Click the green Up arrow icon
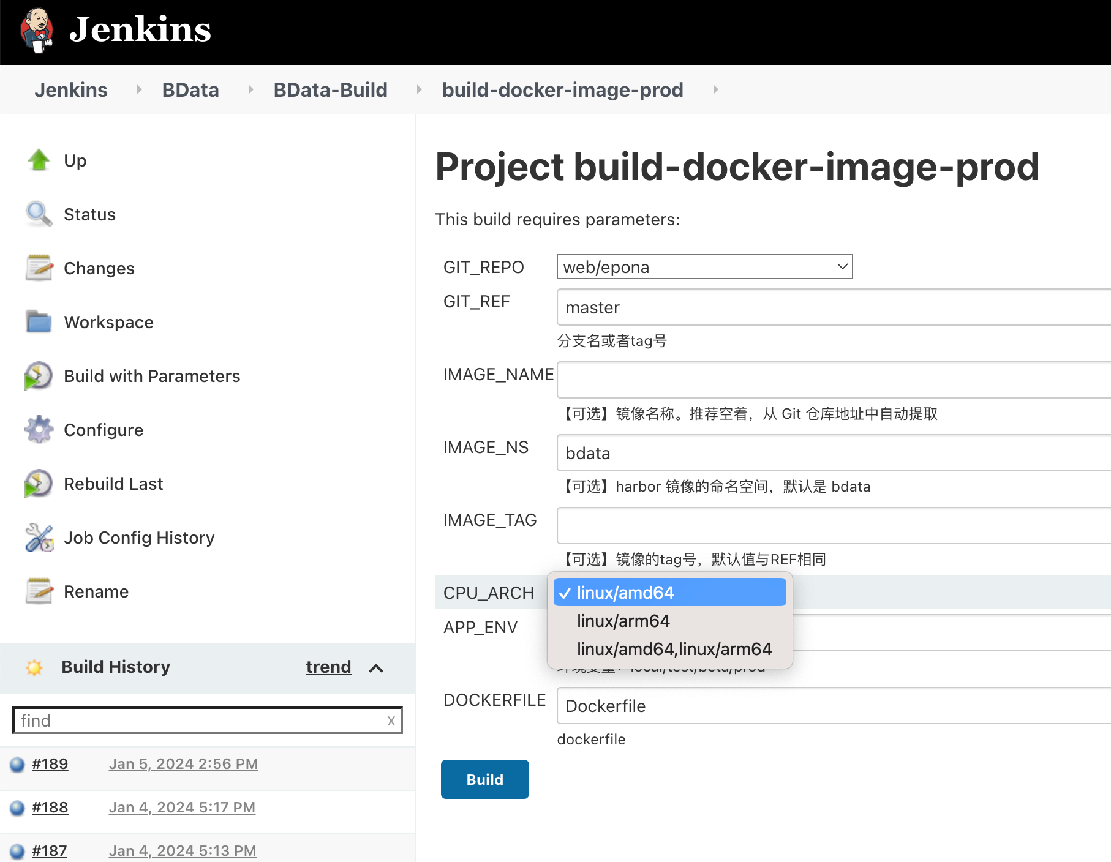Image resolution: width=1111 pixels, height=862 pixels. pos(39,160)
